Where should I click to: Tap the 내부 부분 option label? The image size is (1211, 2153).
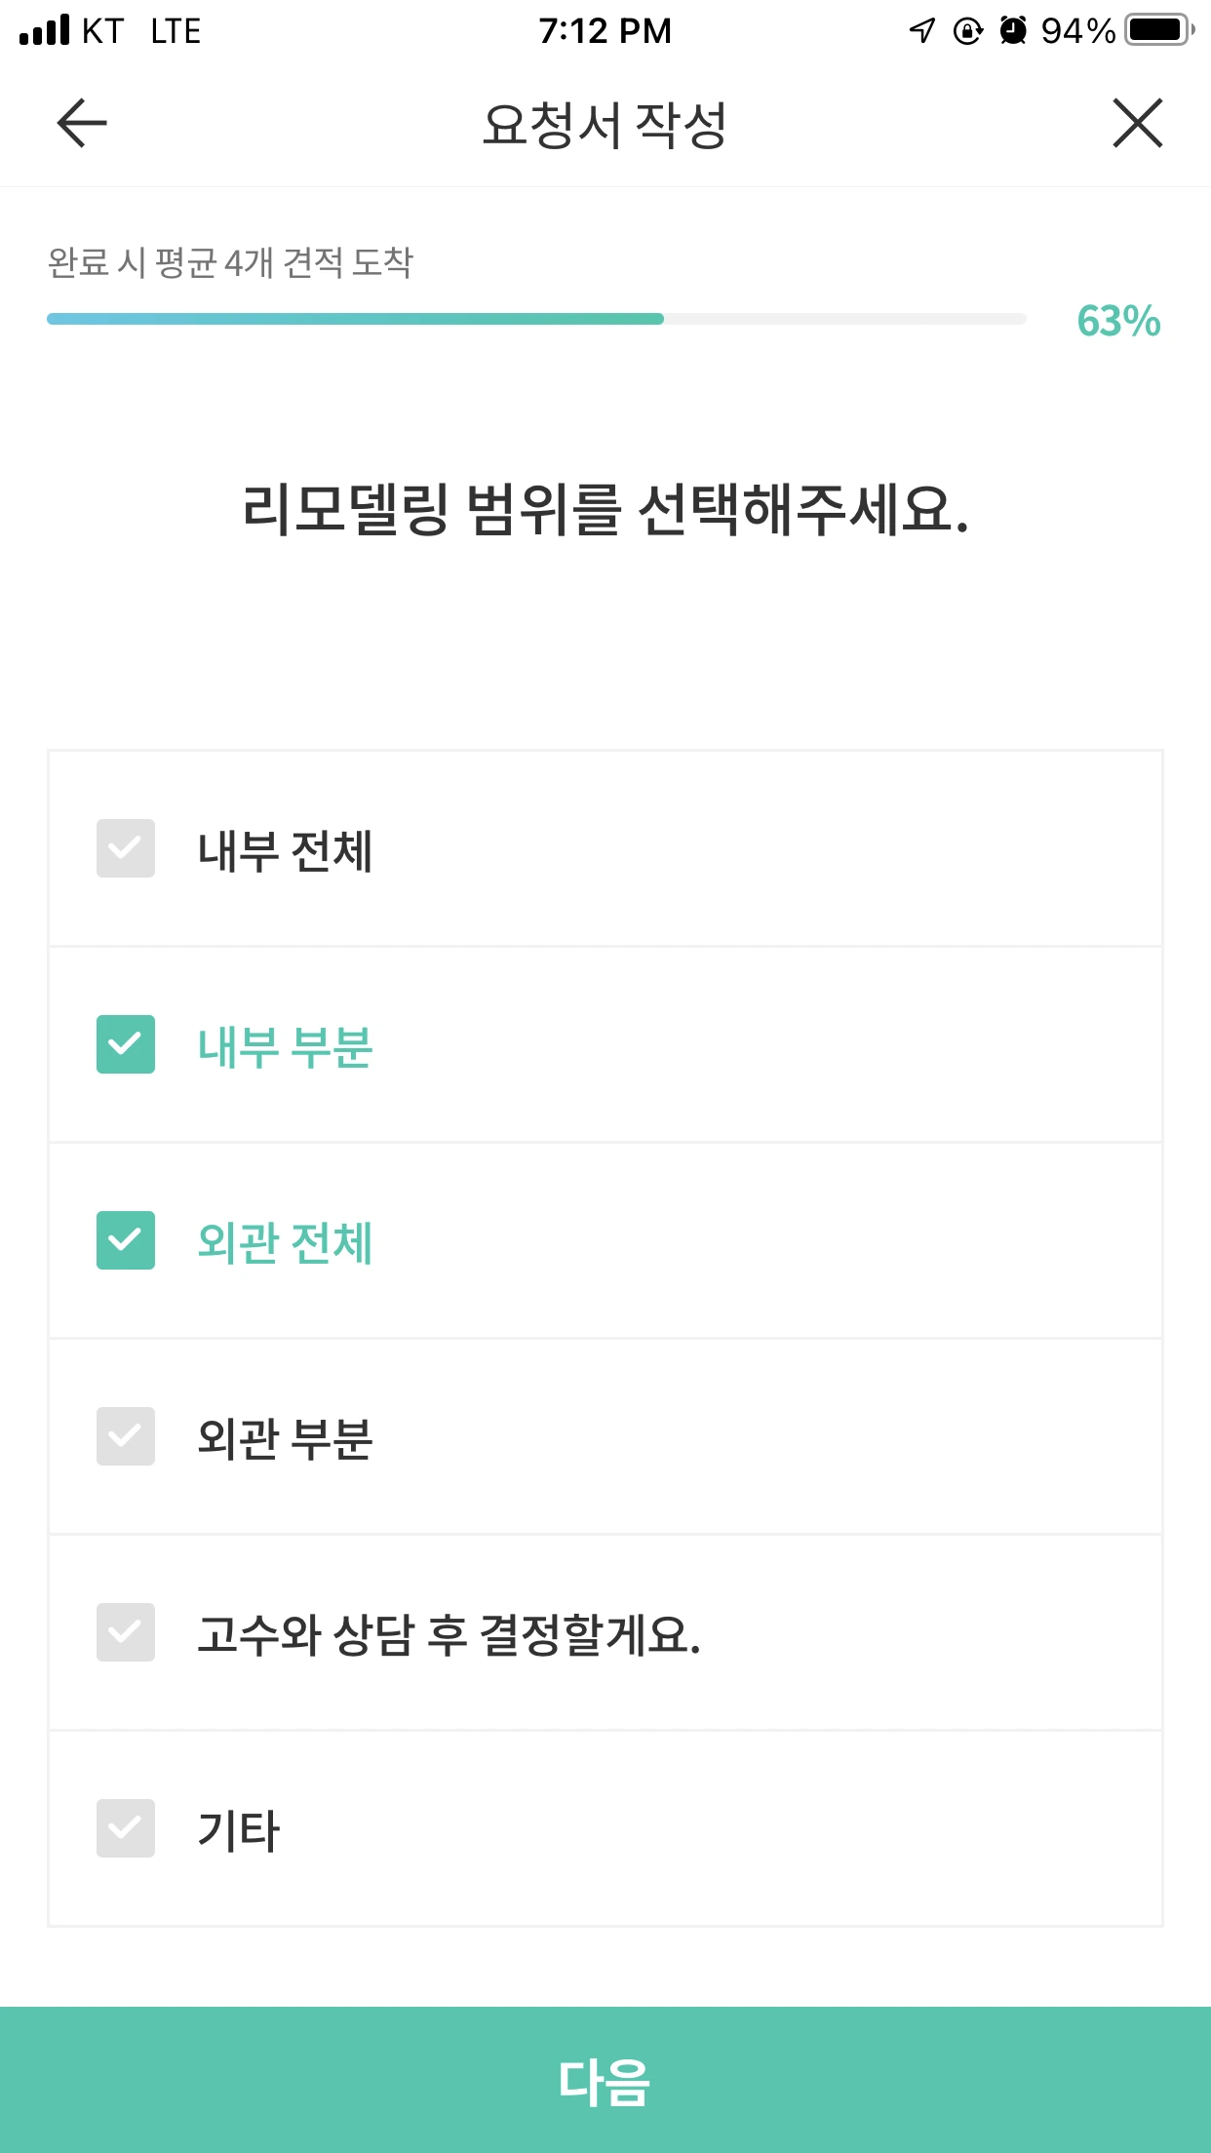pyautogui.click(x=285, y=1046)
